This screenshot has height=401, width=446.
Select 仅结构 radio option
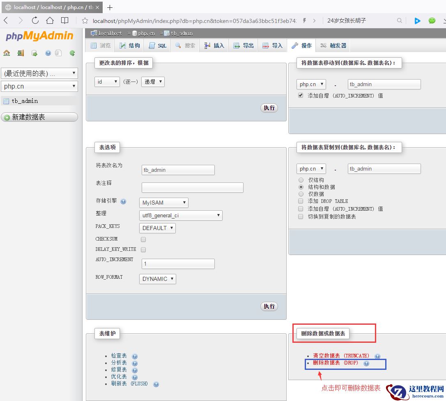point(301,180)
